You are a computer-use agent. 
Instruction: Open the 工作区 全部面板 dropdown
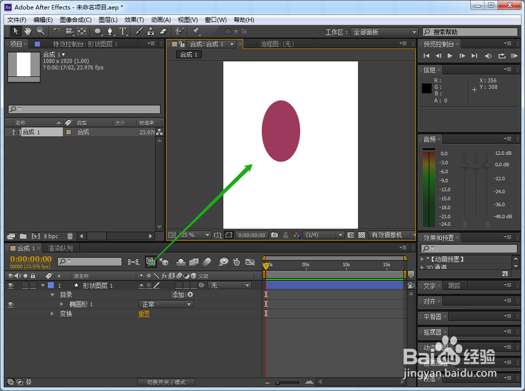384,32
